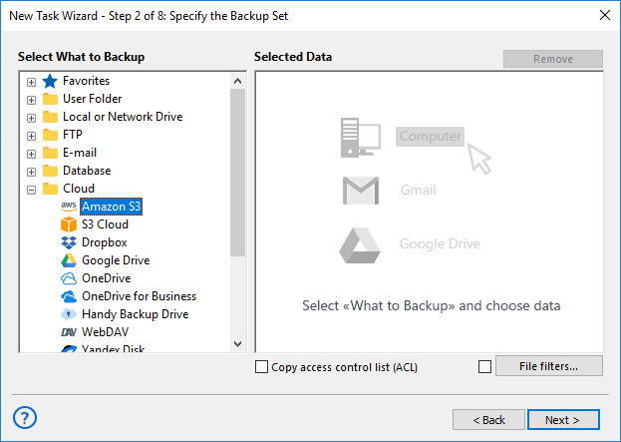Click the Remove button
621x442 pixels.
tap(553, 59)
